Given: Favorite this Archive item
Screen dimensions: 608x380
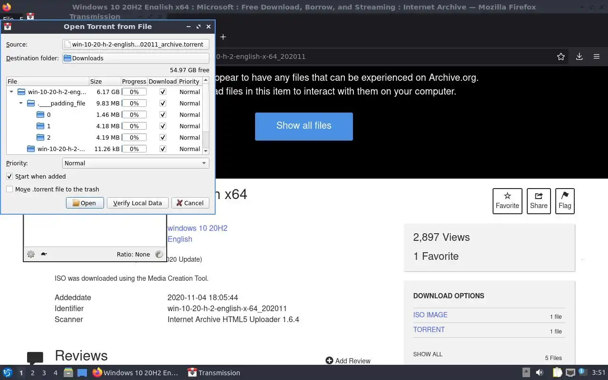Looking at the screenshot, I should pyautogui.click(x=507, y=201).
